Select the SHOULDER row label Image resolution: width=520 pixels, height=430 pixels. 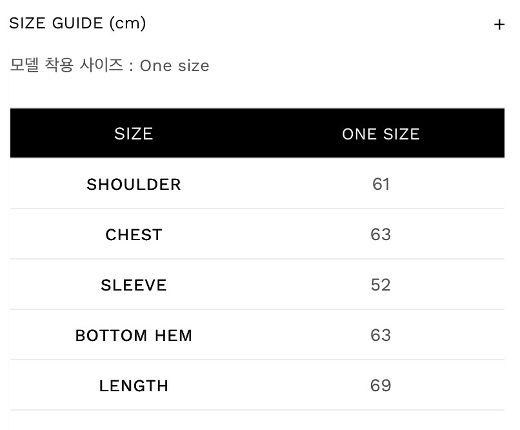(x=134, y=185)
